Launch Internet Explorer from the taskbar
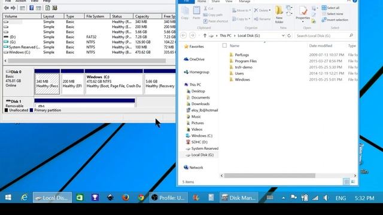This screenshot has width=383, height=215. coord(24,198)
